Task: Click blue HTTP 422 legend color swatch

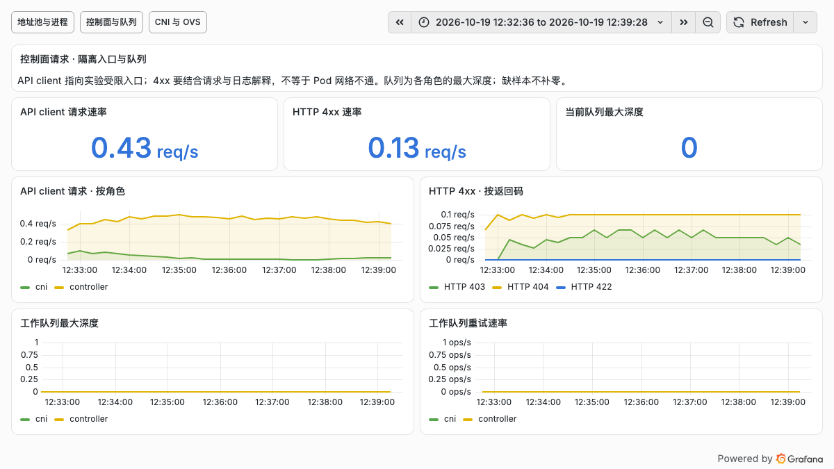Action: click(561, 287)
